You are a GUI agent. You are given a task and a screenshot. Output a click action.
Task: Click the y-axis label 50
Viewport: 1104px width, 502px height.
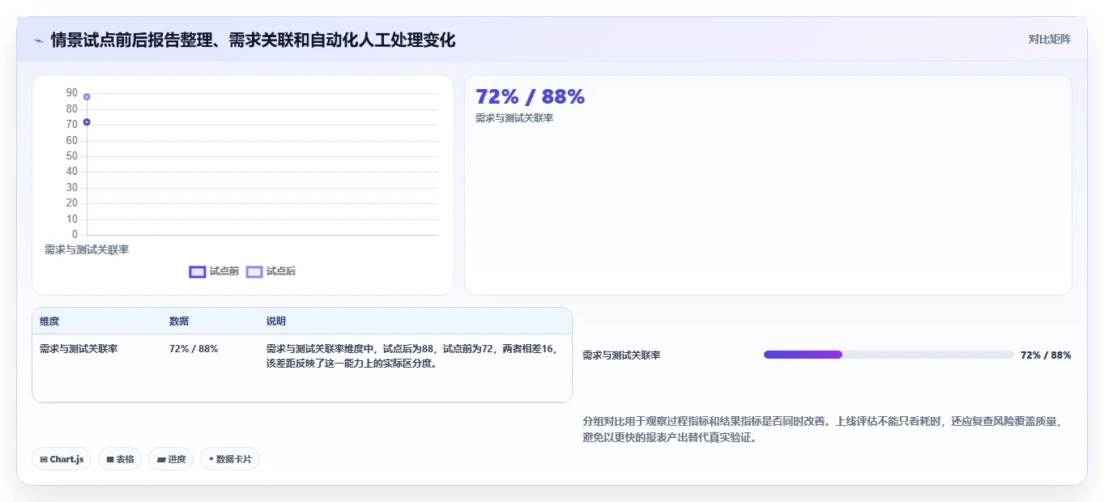(72, 156)
